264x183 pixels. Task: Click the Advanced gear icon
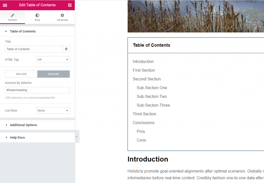[x=62, y=15]
